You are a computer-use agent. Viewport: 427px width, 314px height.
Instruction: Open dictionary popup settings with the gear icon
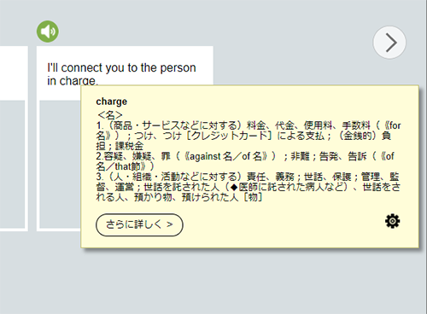[x=392, y=221]
